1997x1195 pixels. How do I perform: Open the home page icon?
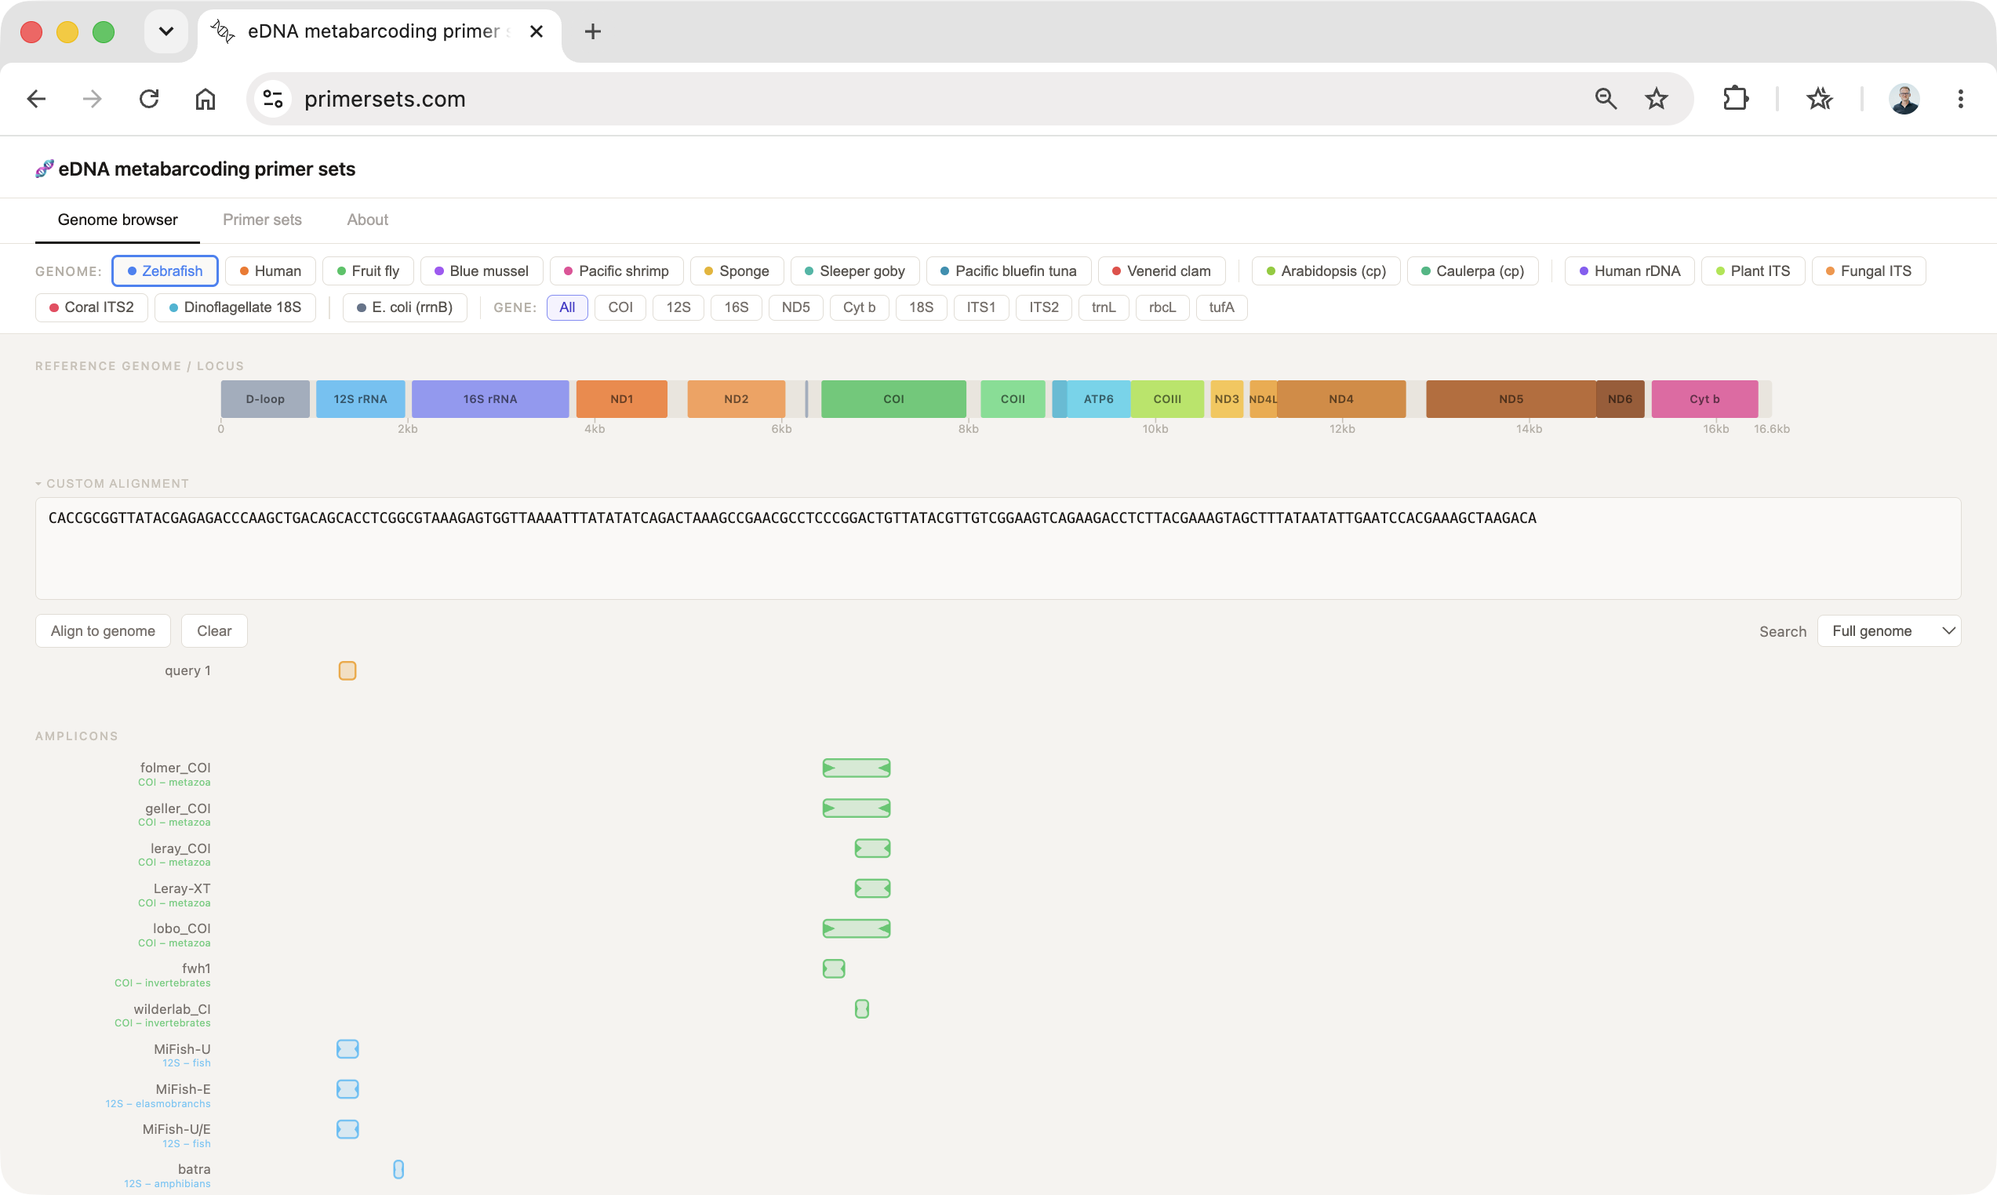pos(206,99)
